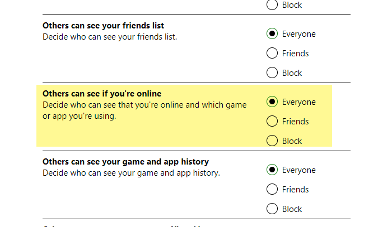
Task: Click the "Everyone" label text under friends list
Action: (x=298, y=34)
